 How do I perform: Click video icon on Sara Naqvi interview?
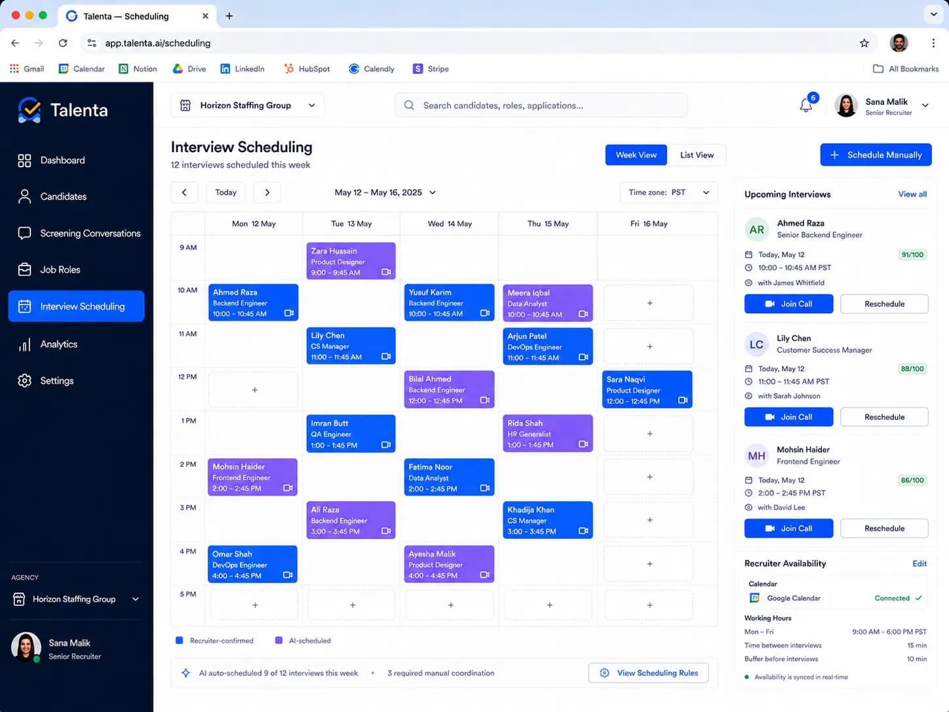coord(682,400)
